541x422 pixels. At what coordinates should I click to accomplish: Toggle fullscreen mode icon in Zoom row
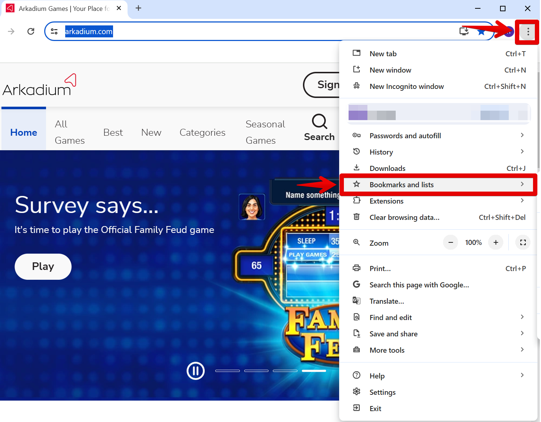523,242
